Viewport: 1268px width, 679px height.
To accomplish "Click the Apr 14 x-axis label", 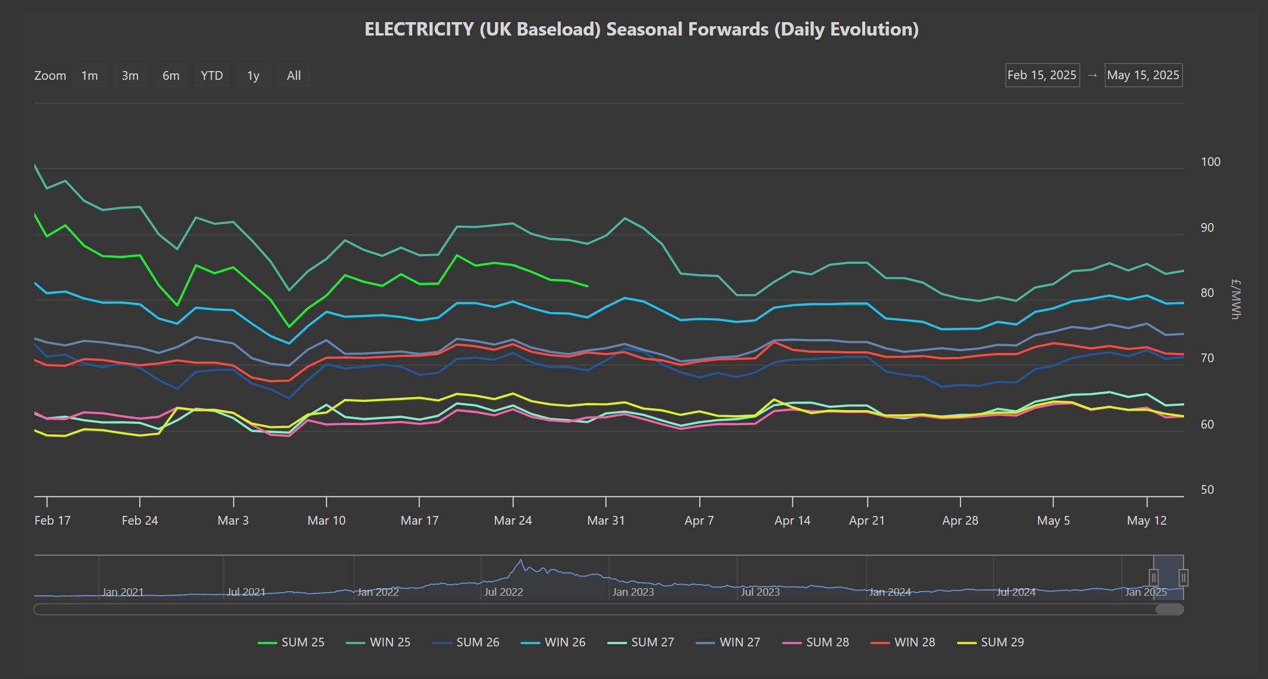I will click(x=792, y=521).
